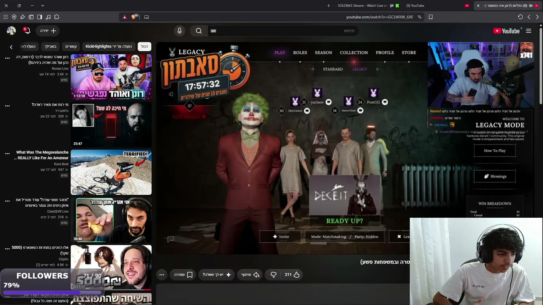Click the create (יצירה) button
This screenshot has height=305, width=543.
pos(48,30)
